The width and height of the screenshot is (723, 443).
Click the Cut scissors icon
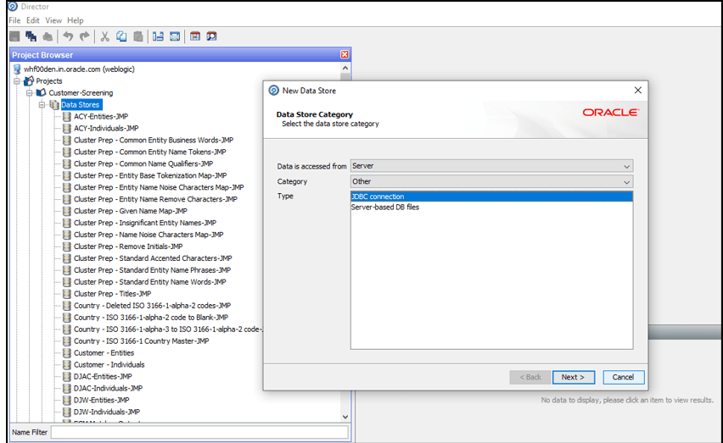pyautogui.click(x=104, y=36)
